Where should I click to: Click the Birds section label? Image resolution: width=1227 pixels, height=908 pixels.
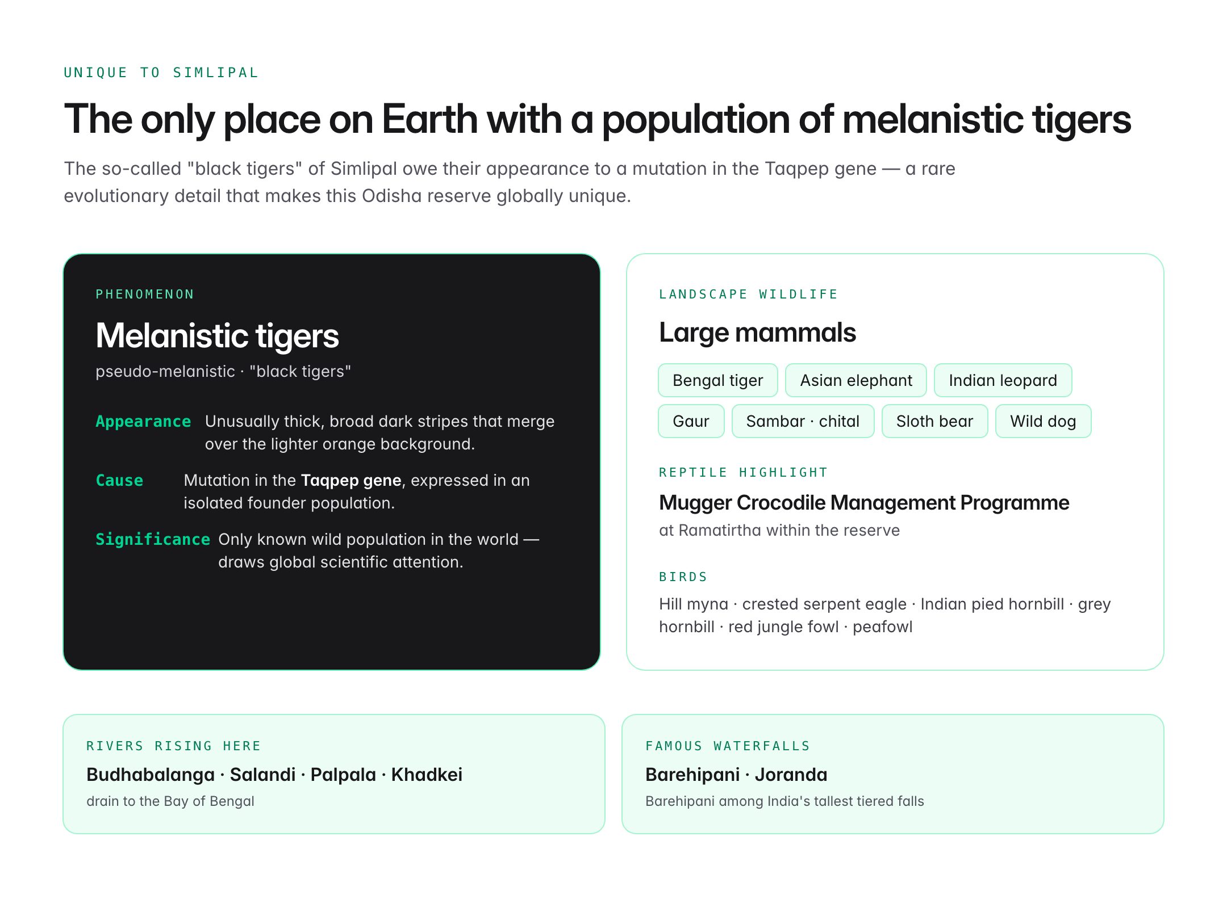tap(683, 577)
